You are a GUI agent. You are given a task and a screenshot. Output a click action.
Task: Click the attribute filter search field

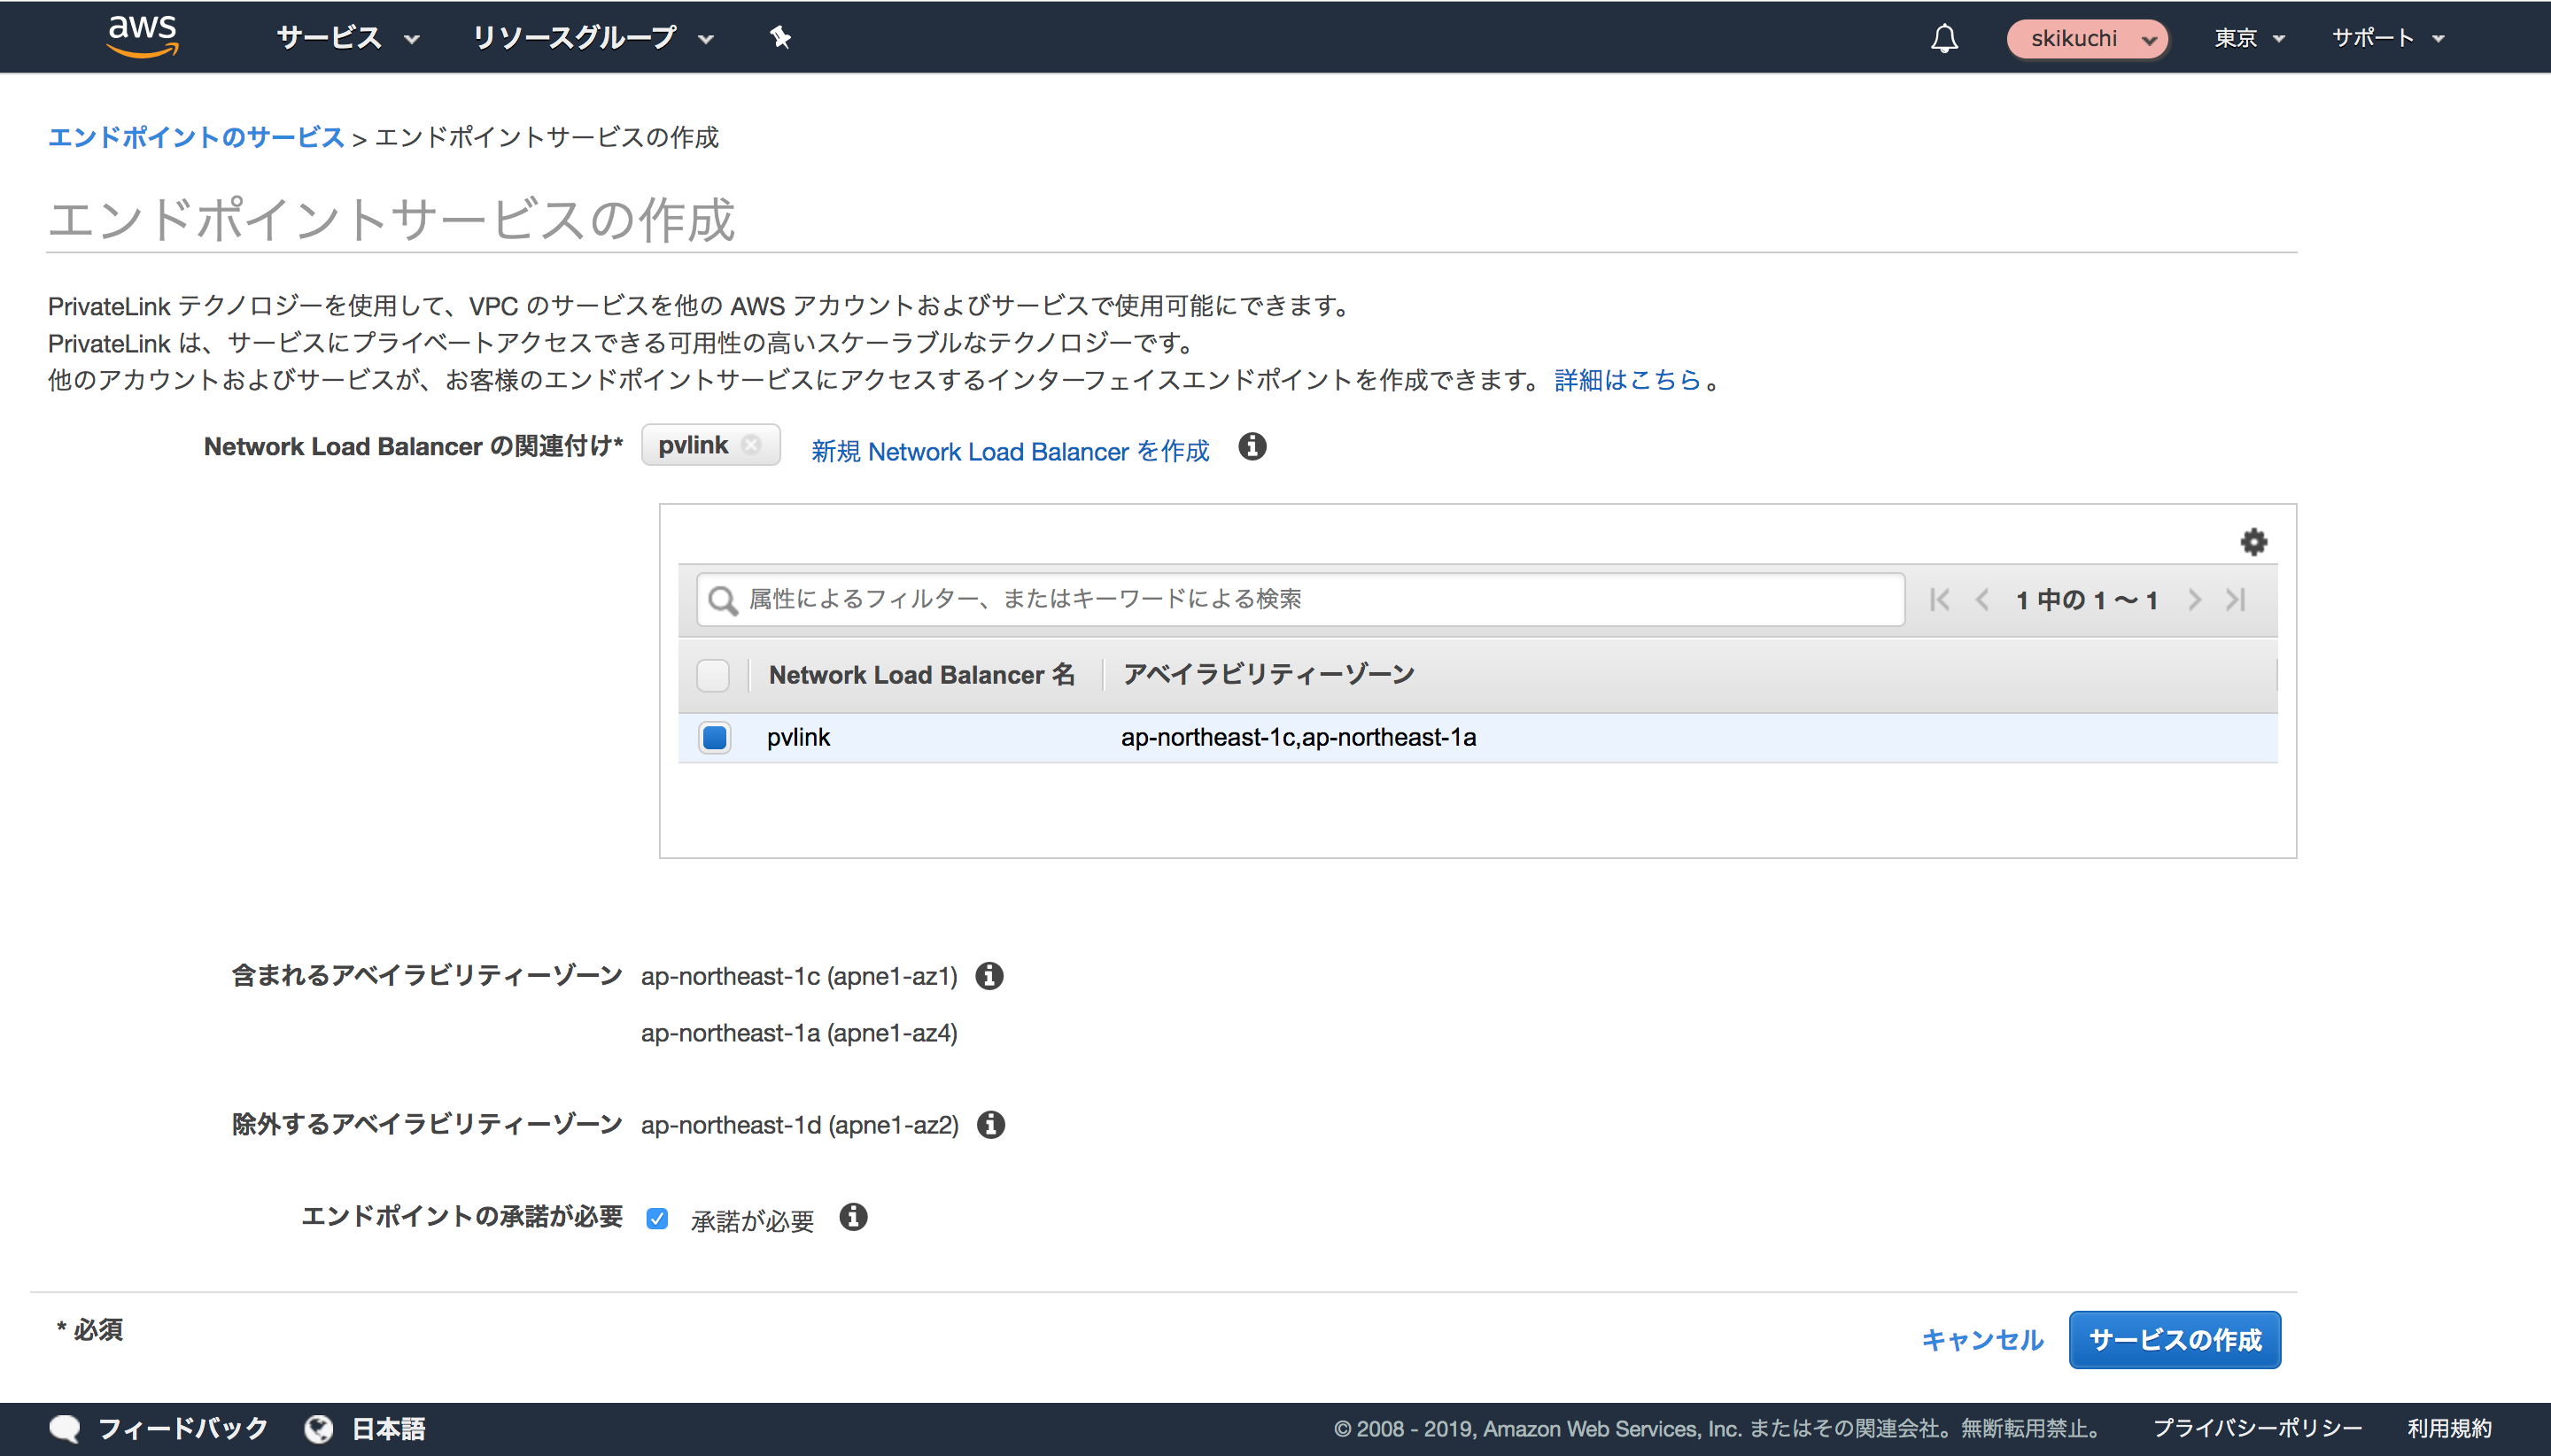pyautogui.click(x=1300, y=599)
